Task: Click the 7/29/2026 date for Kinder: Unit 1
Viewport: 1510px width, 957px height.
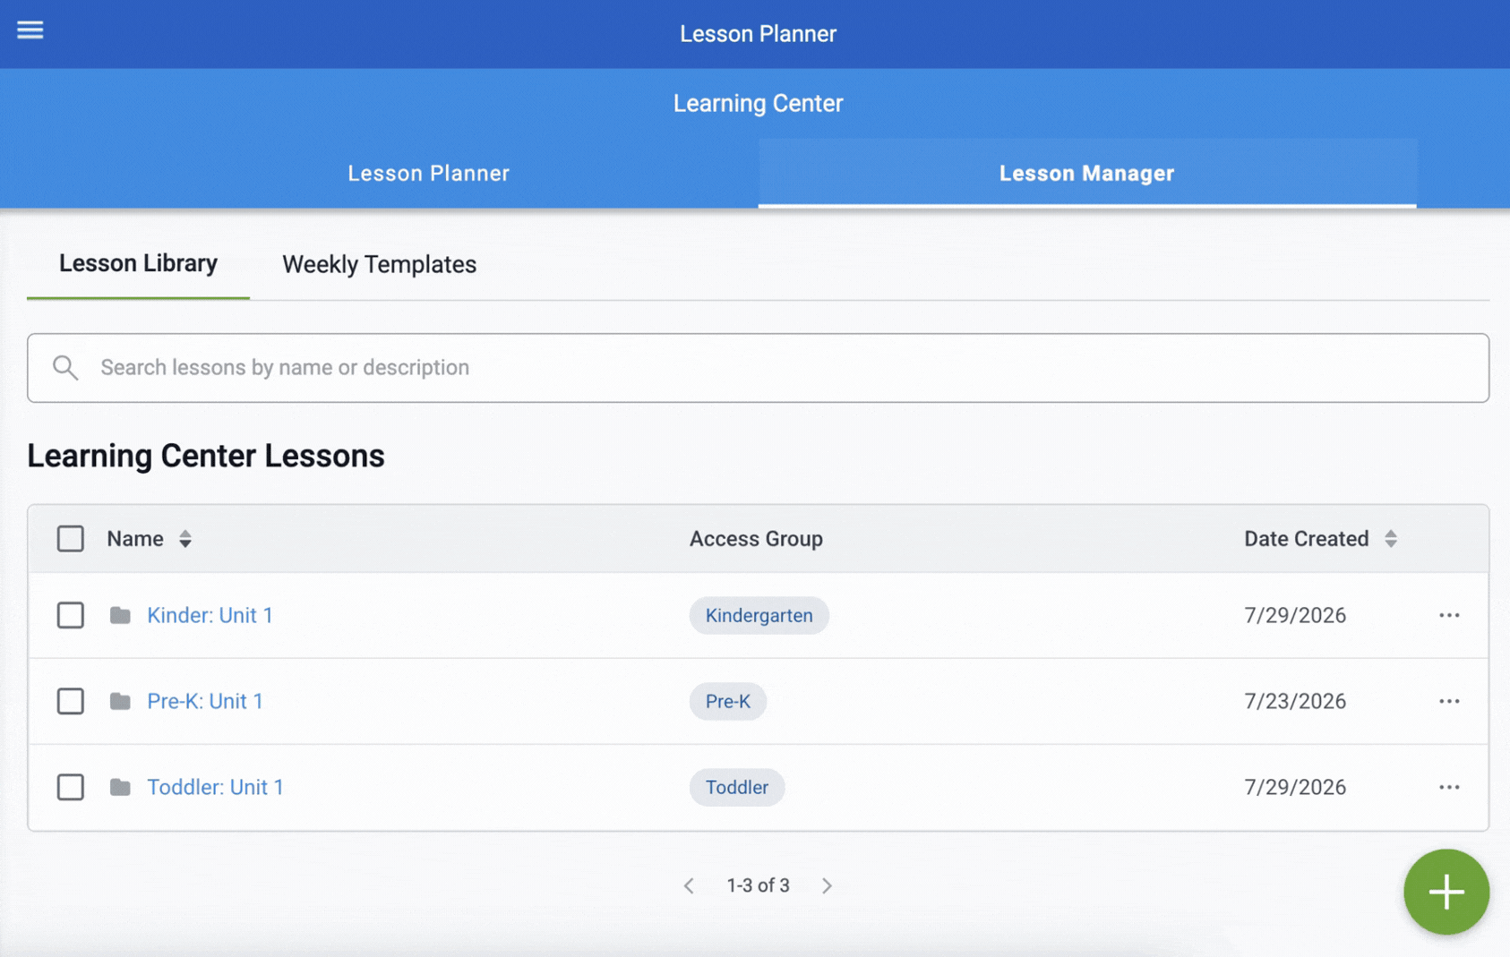Action: tap(1295, 615)
